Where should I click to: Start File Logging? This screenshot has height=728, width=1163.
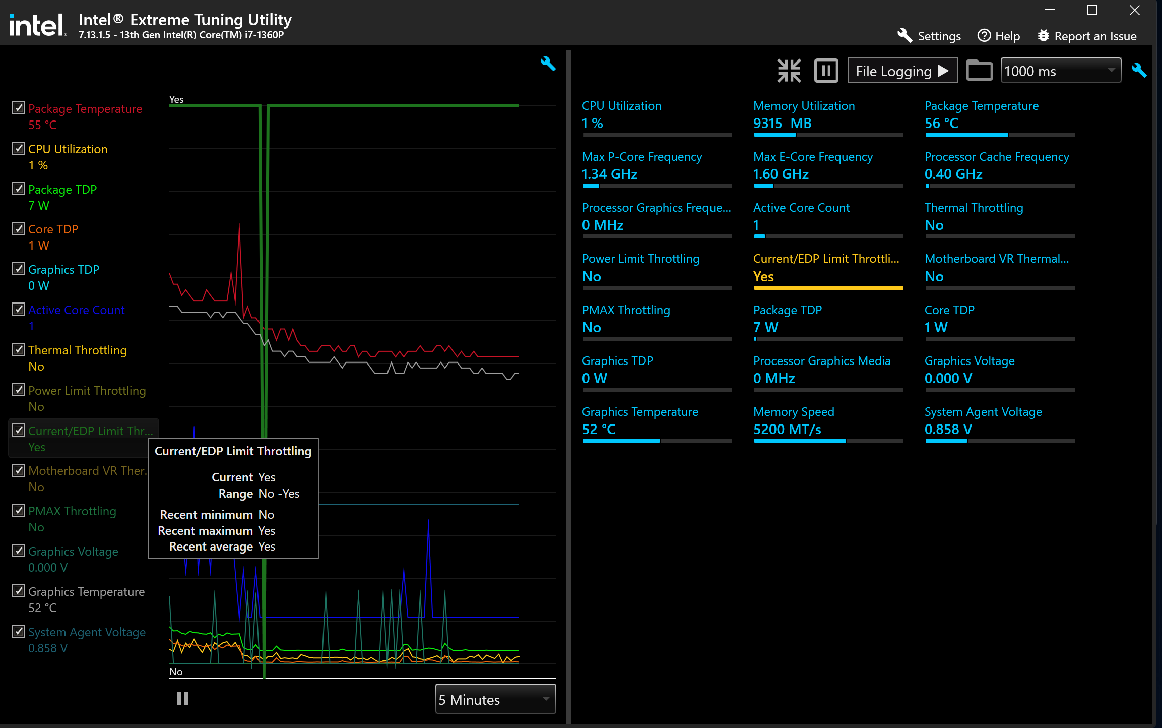902,71
